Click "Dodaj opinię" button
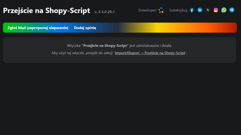The image size is (241, 135). (x=85, y=28)
